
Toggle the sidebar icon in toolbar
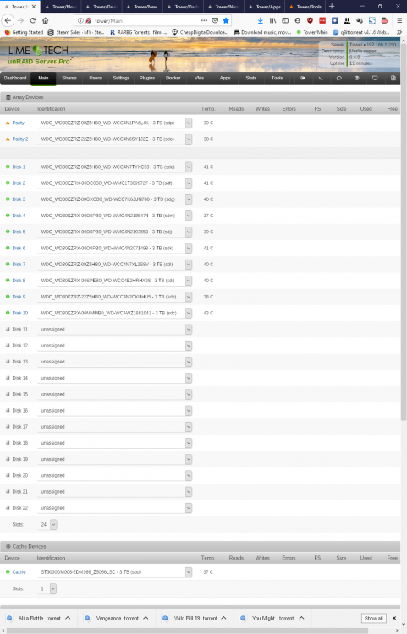pos(285,20)
